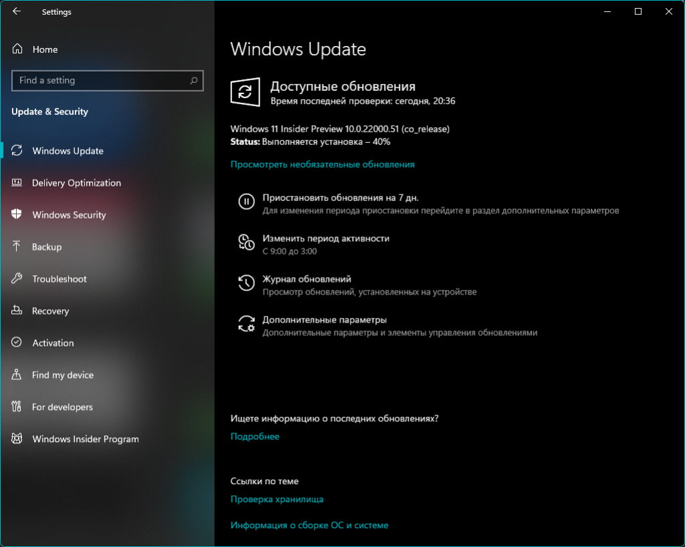Open Журнал обновлений history
Viewport: 685px width, 547px height.
pyautogui.click(x=306, y=279)
